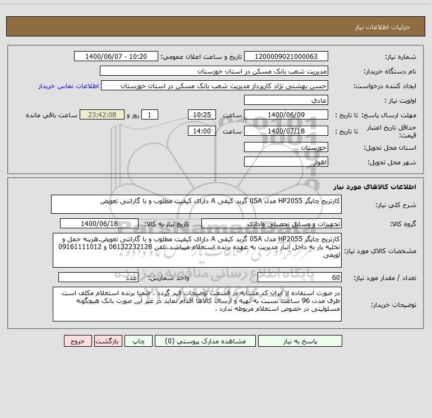Click the goods specification text area
Image resolution: width=432 pixels, height=418 pixels.
click(197, 250)
